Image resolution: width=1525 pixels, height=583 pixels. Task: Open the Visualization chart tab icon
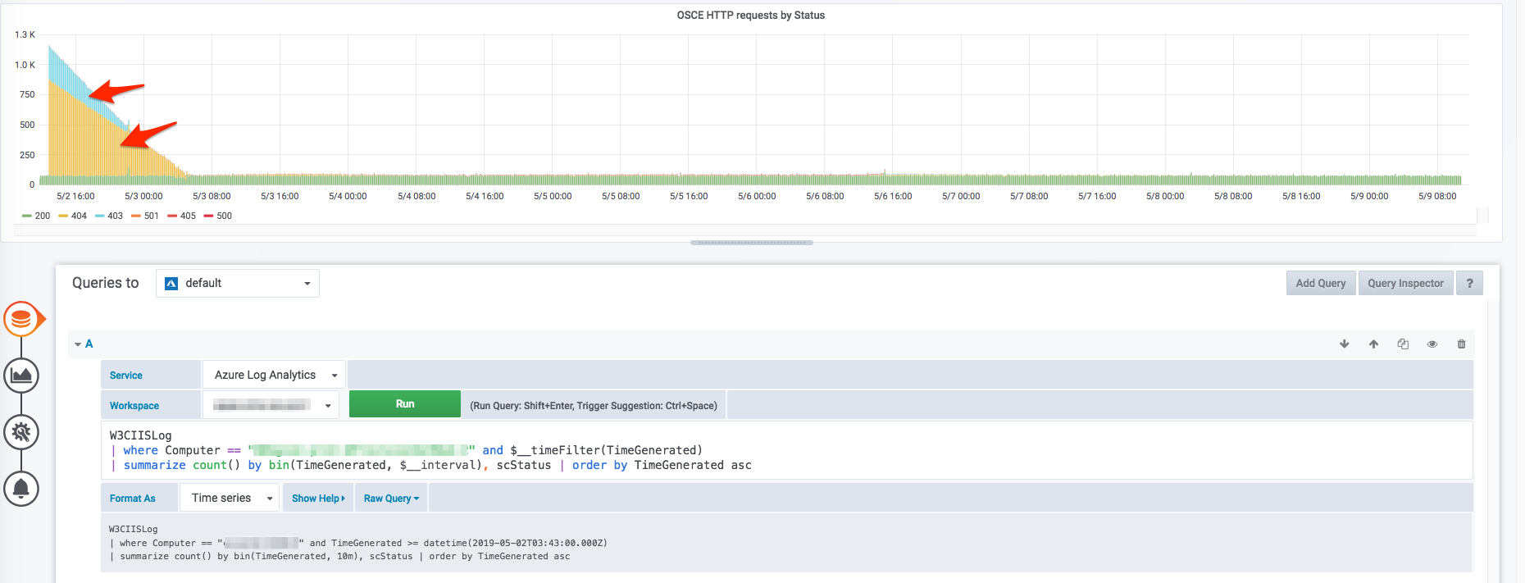(21, 376)
